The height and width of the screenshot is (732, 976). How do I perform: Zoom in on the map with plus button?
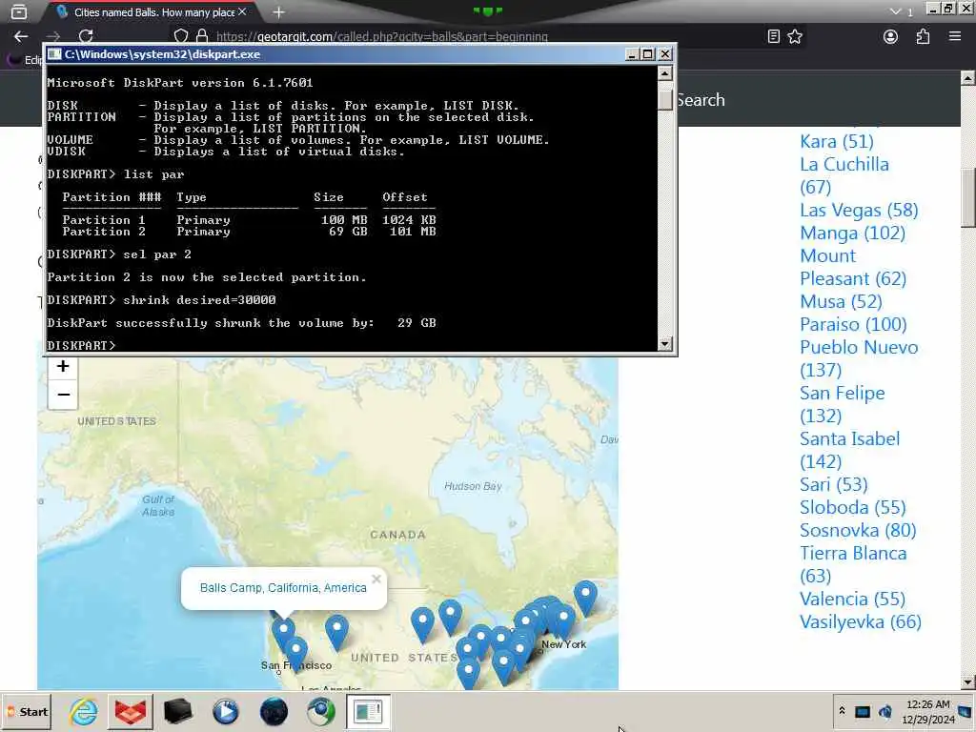(63, 366)
